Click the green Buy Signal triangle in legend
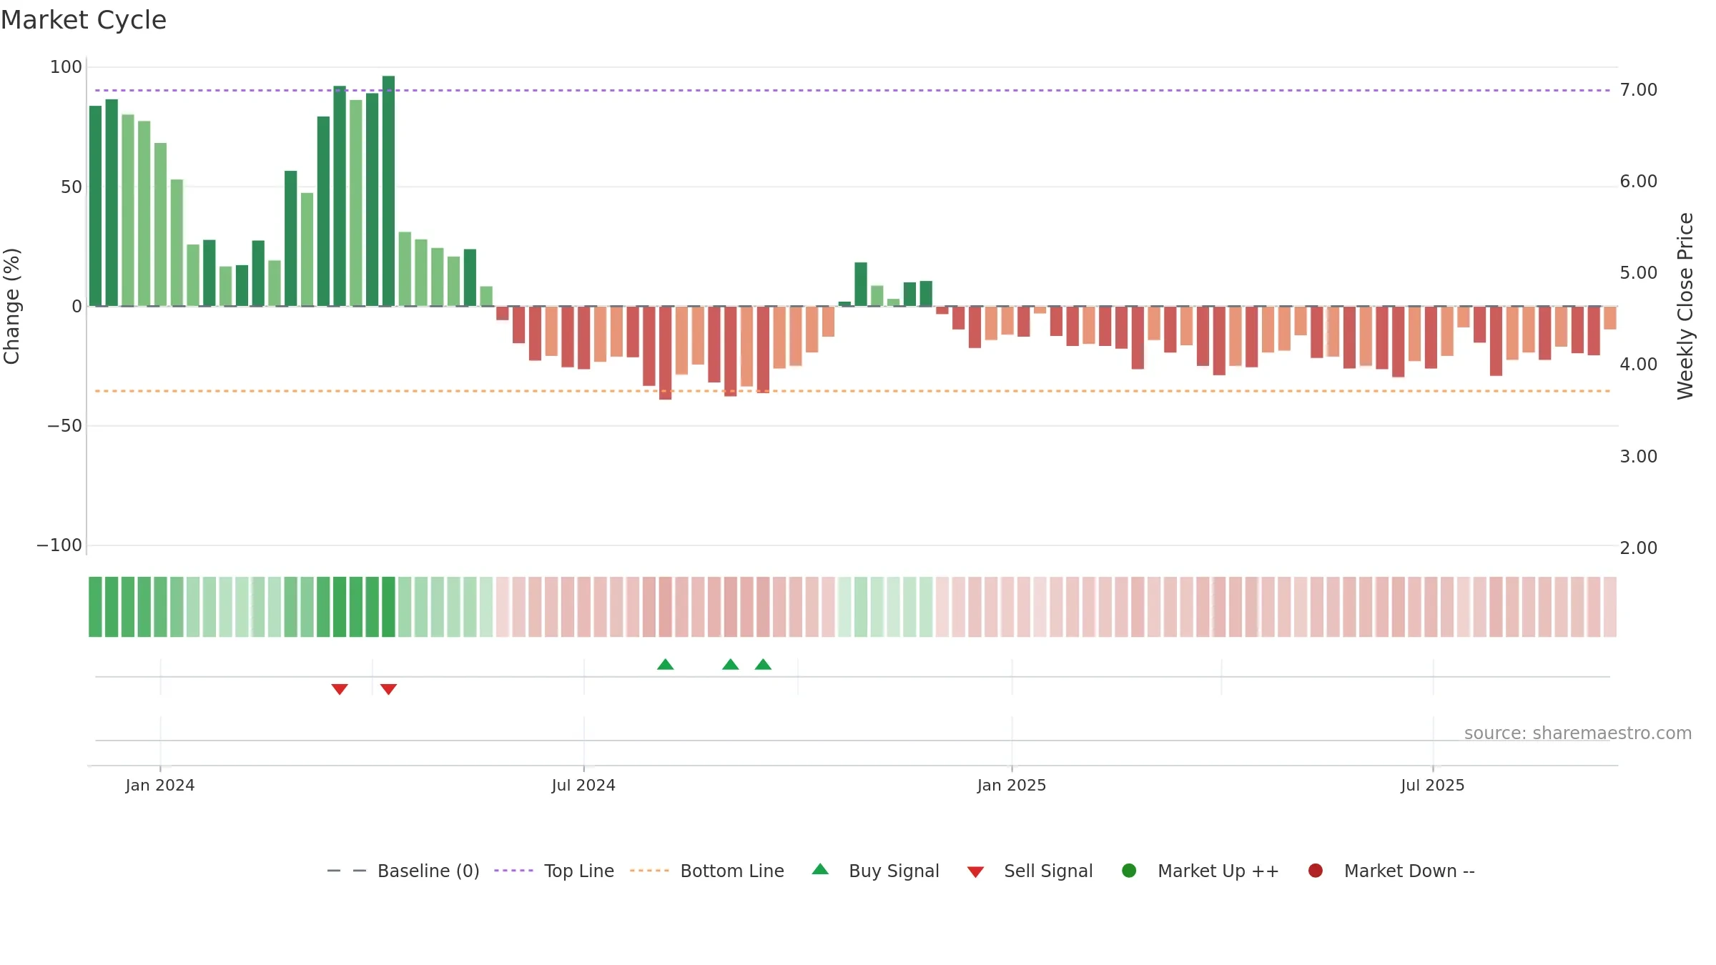This screenshot has width=1716, height=965. tap(820, 869)
